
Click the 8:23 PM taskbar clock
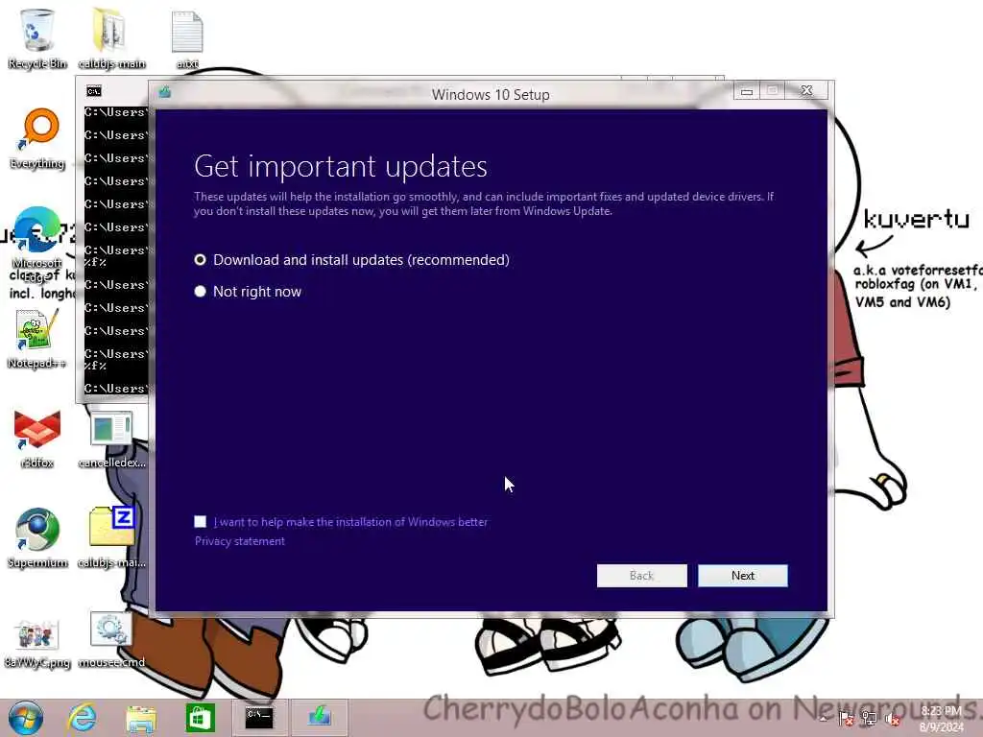(942, 718)
